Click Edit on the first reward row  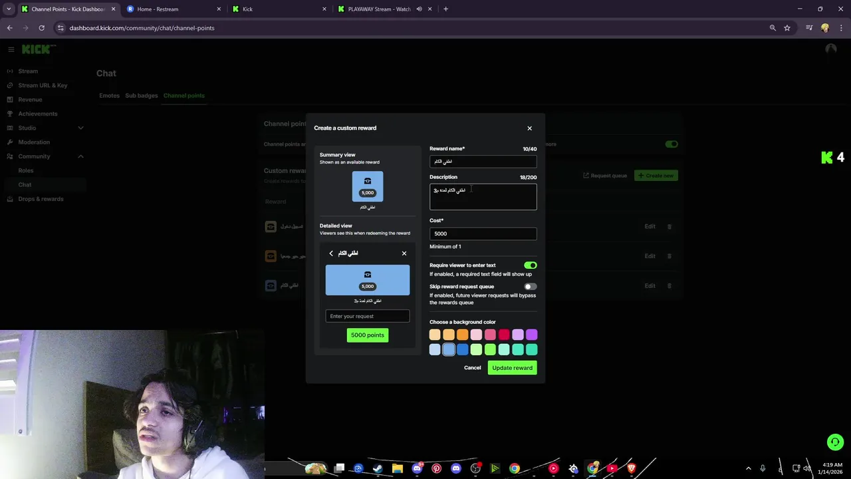click(650, 226)
